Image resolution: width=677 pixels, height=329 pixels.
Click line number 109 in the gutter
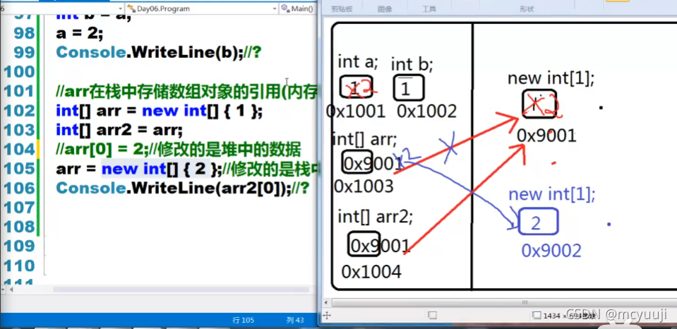18,246
